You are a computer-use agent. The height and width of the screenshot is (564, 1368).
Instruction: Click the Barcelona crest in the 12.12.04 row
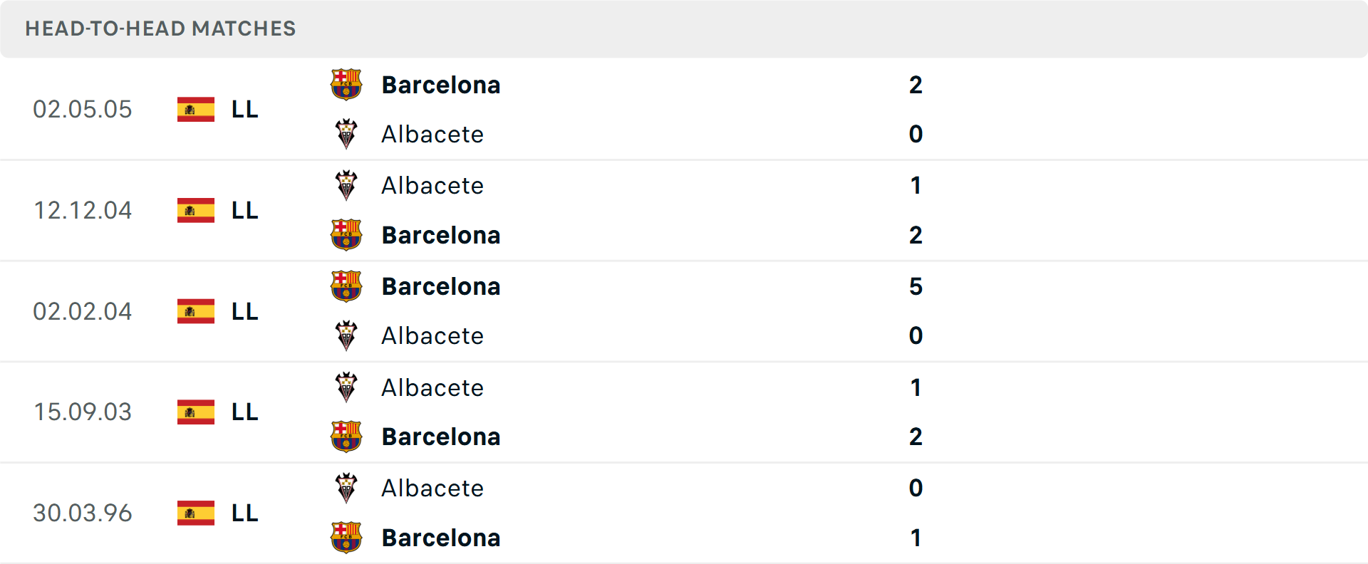[x=346, y=234]
